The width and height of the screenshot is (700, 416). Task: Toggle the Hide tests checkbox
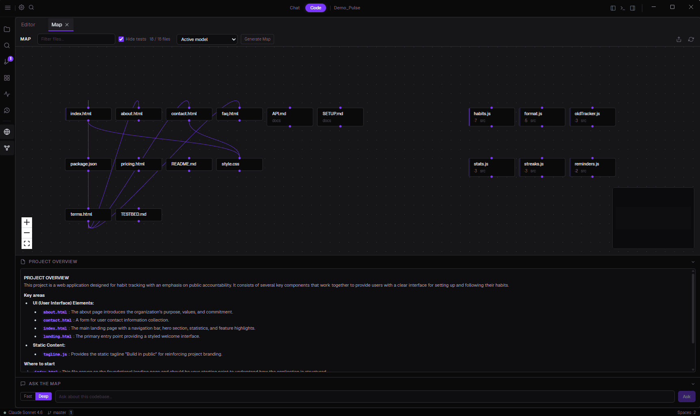pyautogui.click(x=121, y=39)
